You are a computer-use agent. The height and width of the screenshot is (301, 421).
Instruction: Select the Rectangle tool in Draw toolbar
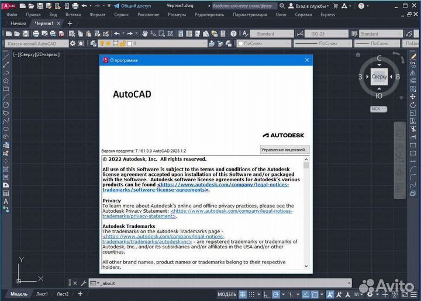click(x=6, y=88)
